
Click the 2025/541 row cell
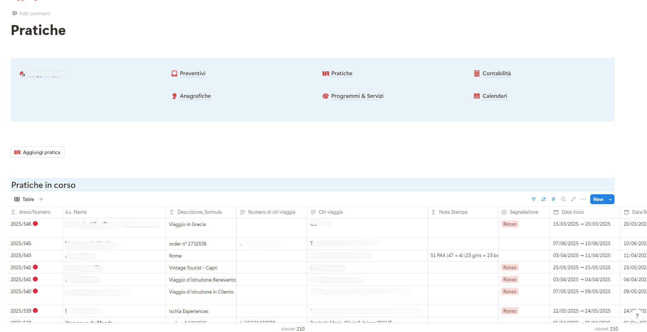coord(35,279)
